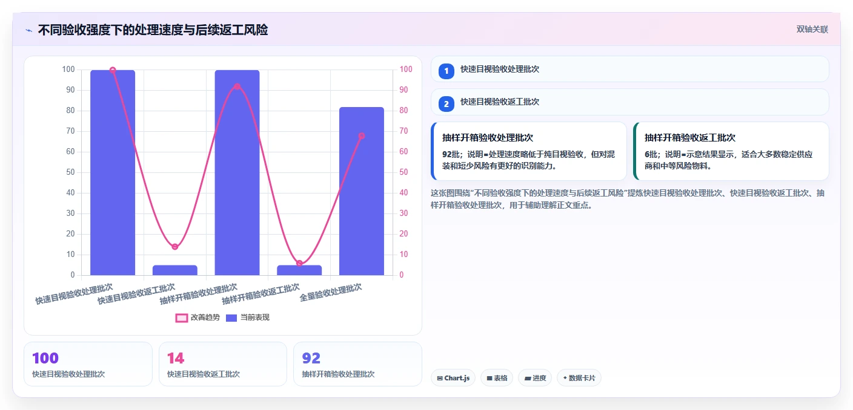
Task: Click the 数据卡片 tag
Action: pyautogui.click(x=579, y=378)
